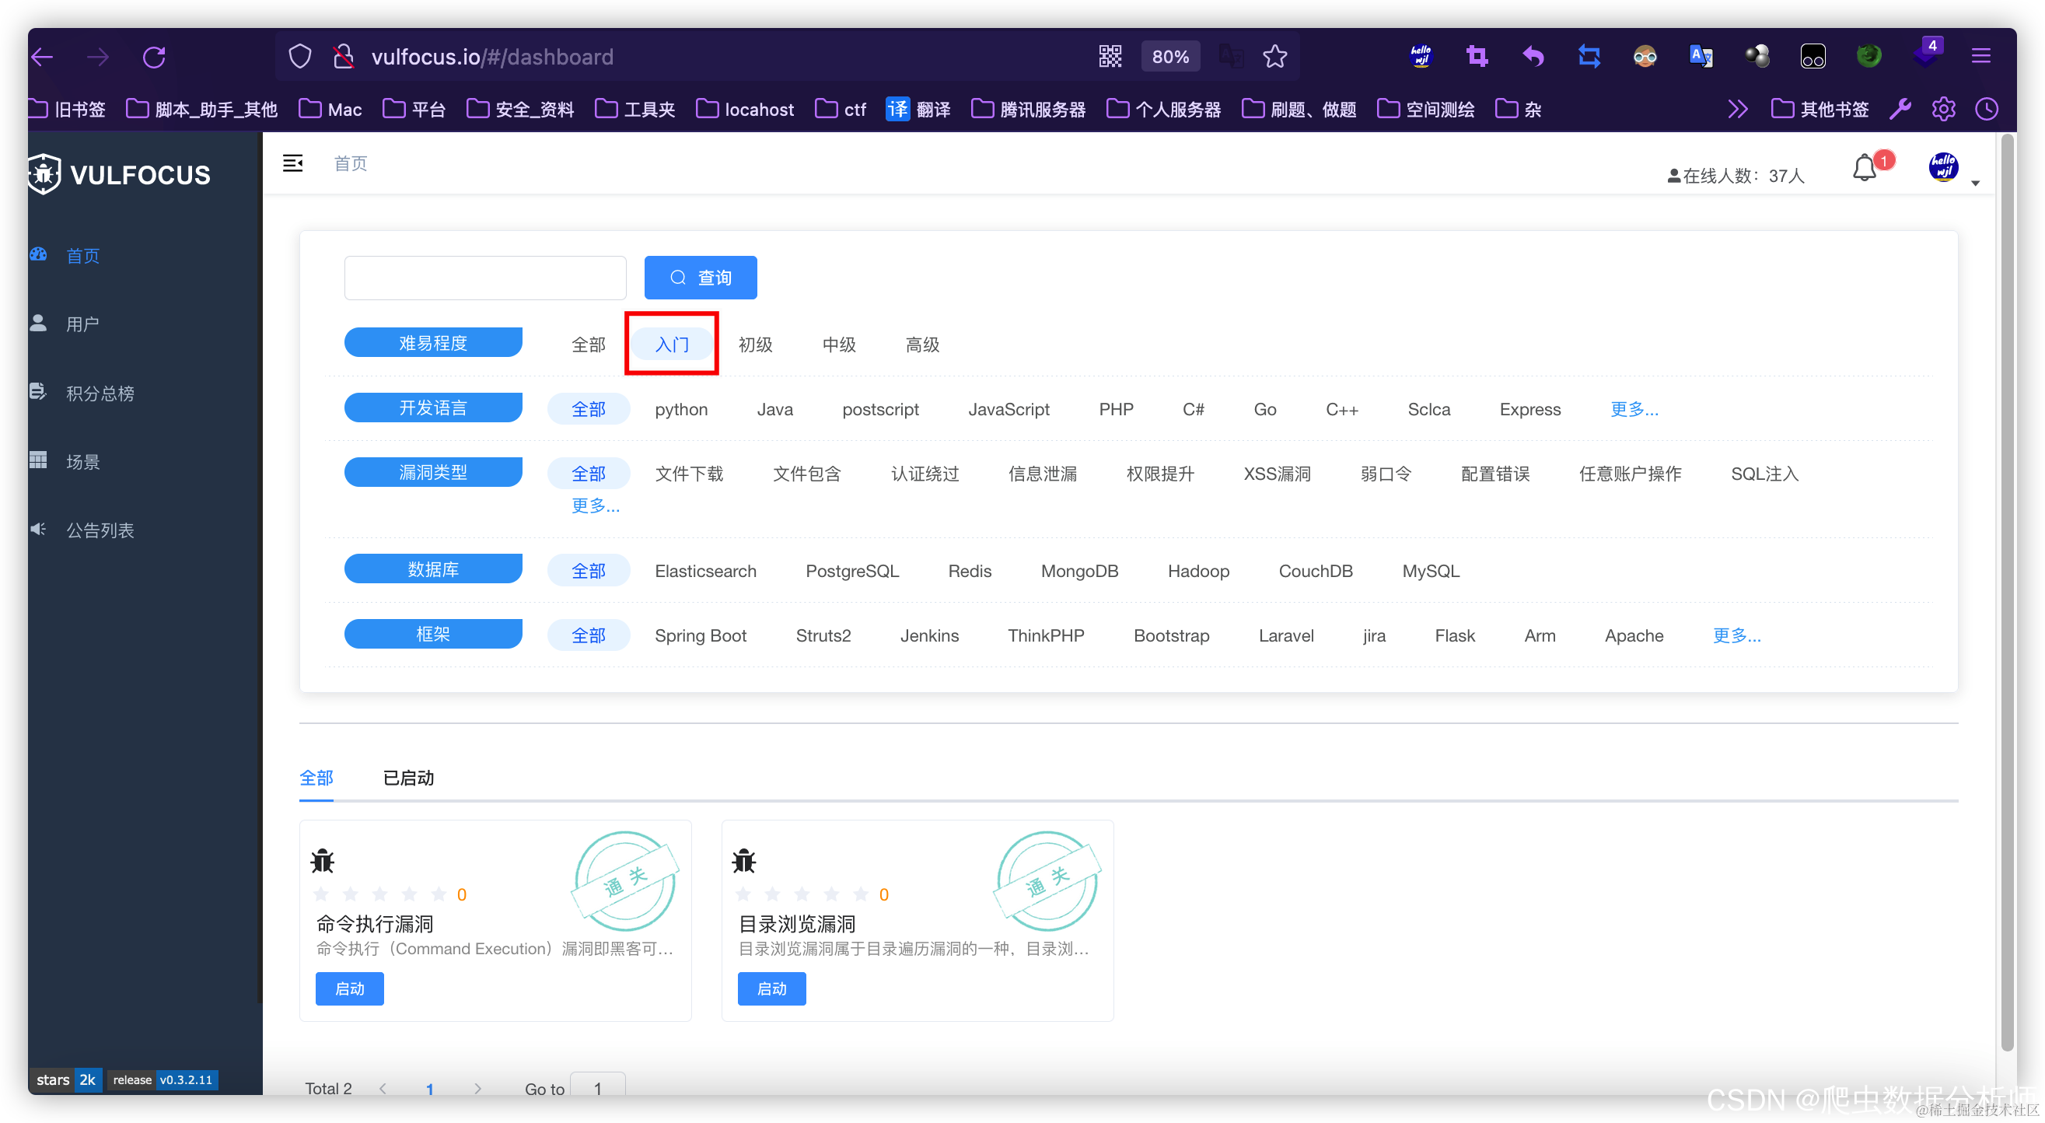Open notifications via the bell icon
Image resolution: width=2045 pixels, height=1123 pixels.
[1864, 168]
